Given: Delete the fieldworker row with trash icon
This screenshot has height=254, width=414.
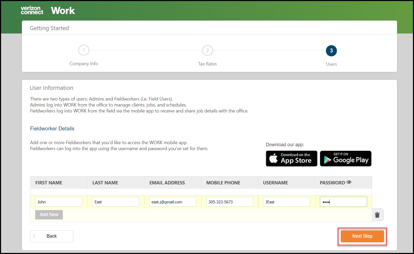Looking at the screenshot, I should point(377,215).
